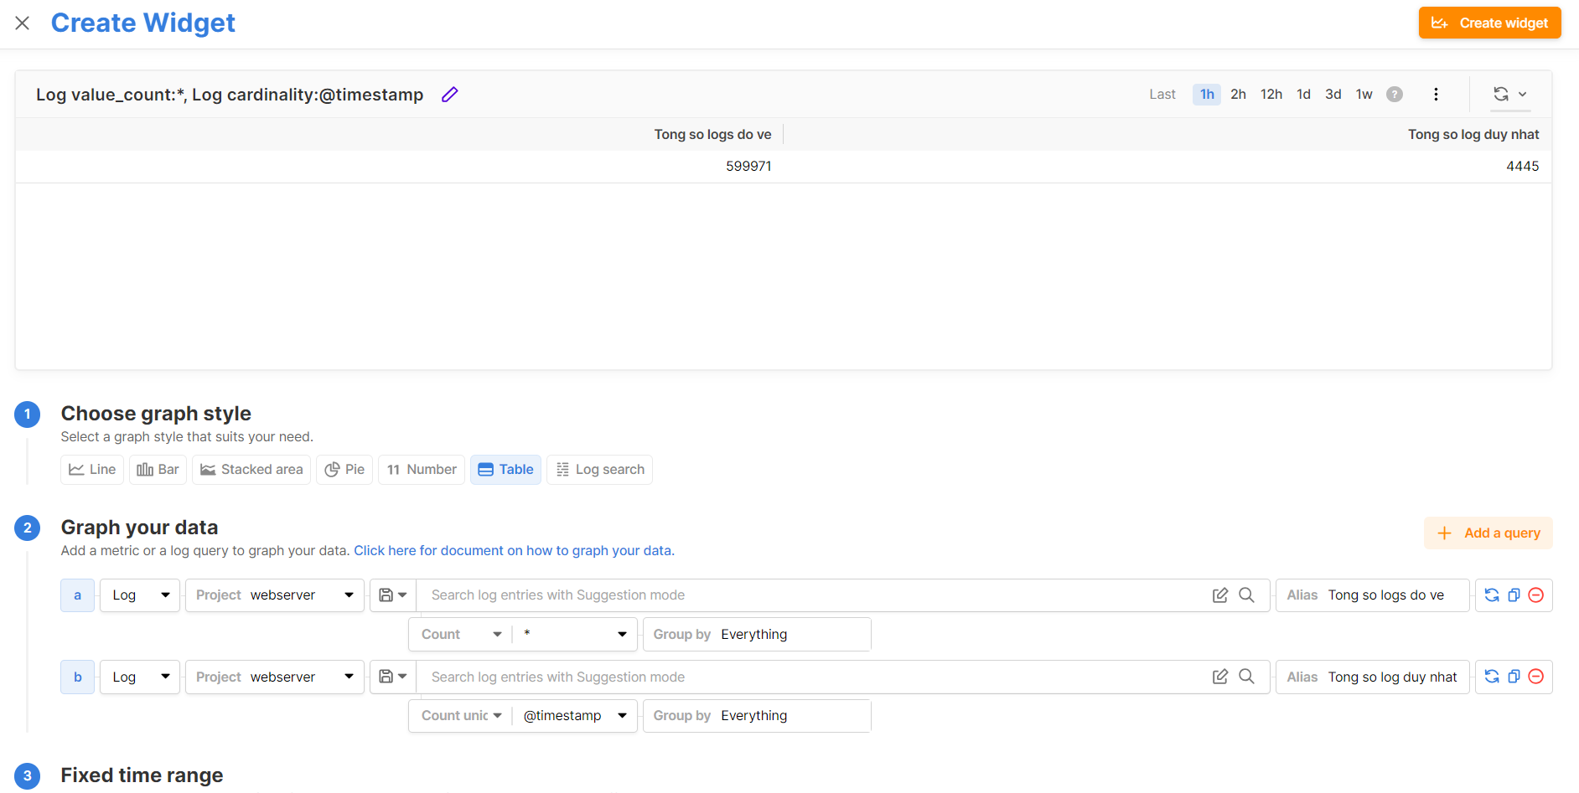This screenshot has height=793, width=1579.
Task: Select the 12h time range
Action: [1271, 95]
